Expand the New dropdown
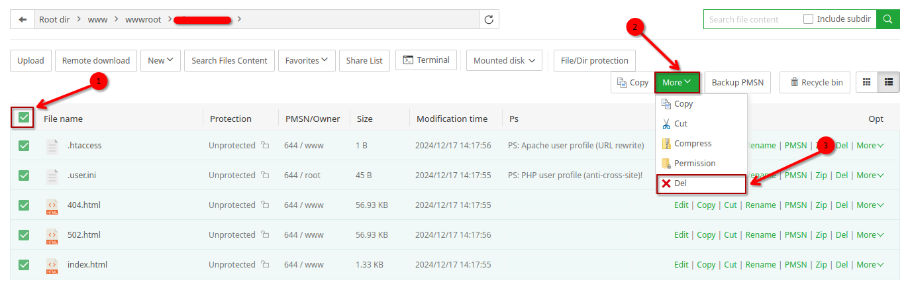The width and height of the screenshot is (908, 302). pyautogui.click(x=160, y=60)
